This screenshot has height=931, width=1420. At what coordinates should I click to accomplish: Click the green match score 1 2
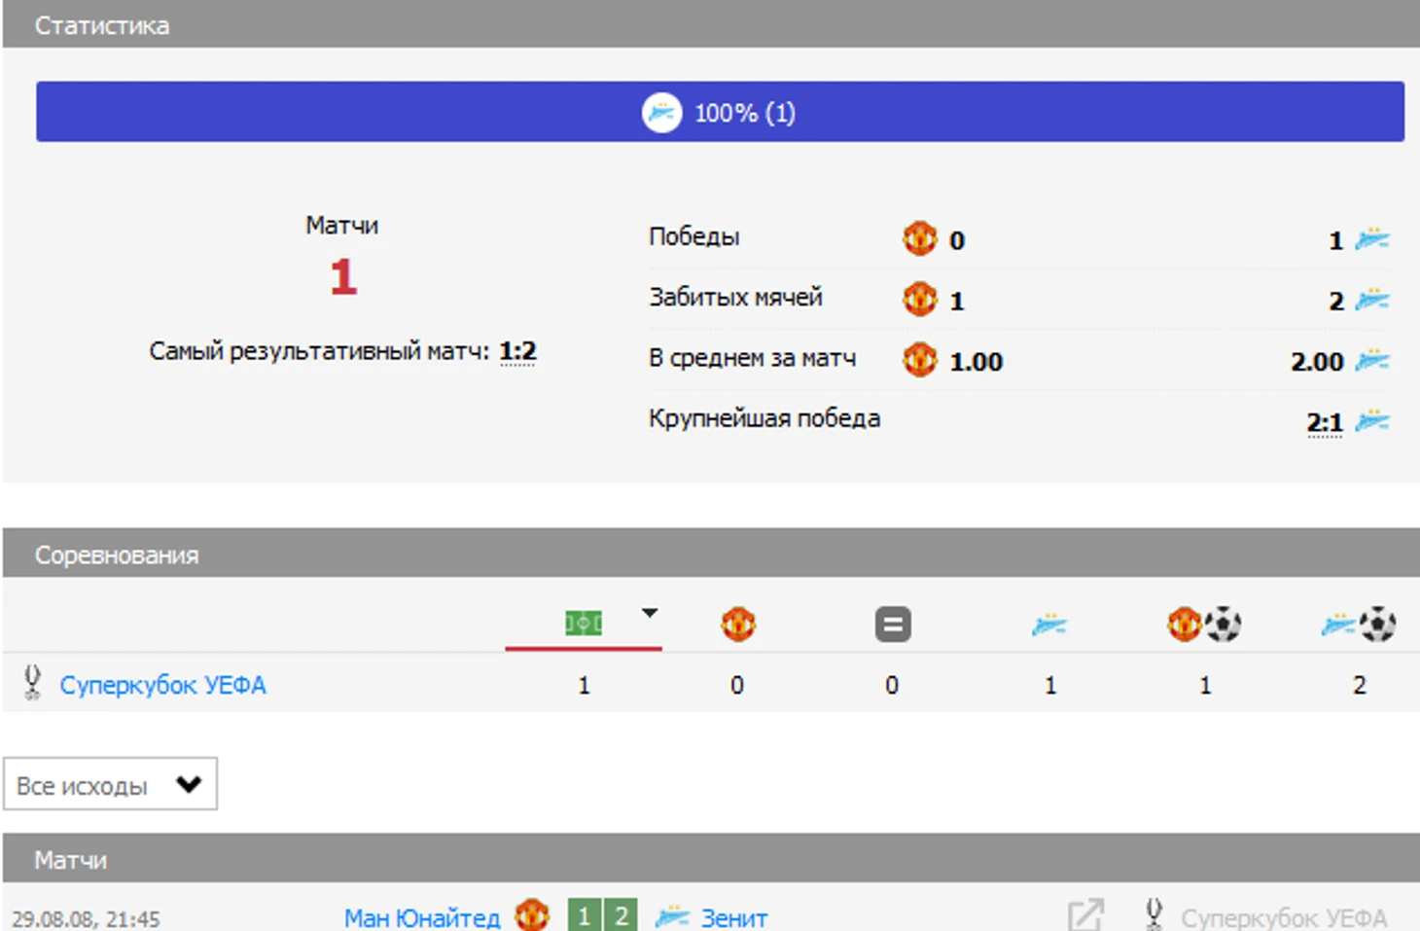click(x=602, y=914)
